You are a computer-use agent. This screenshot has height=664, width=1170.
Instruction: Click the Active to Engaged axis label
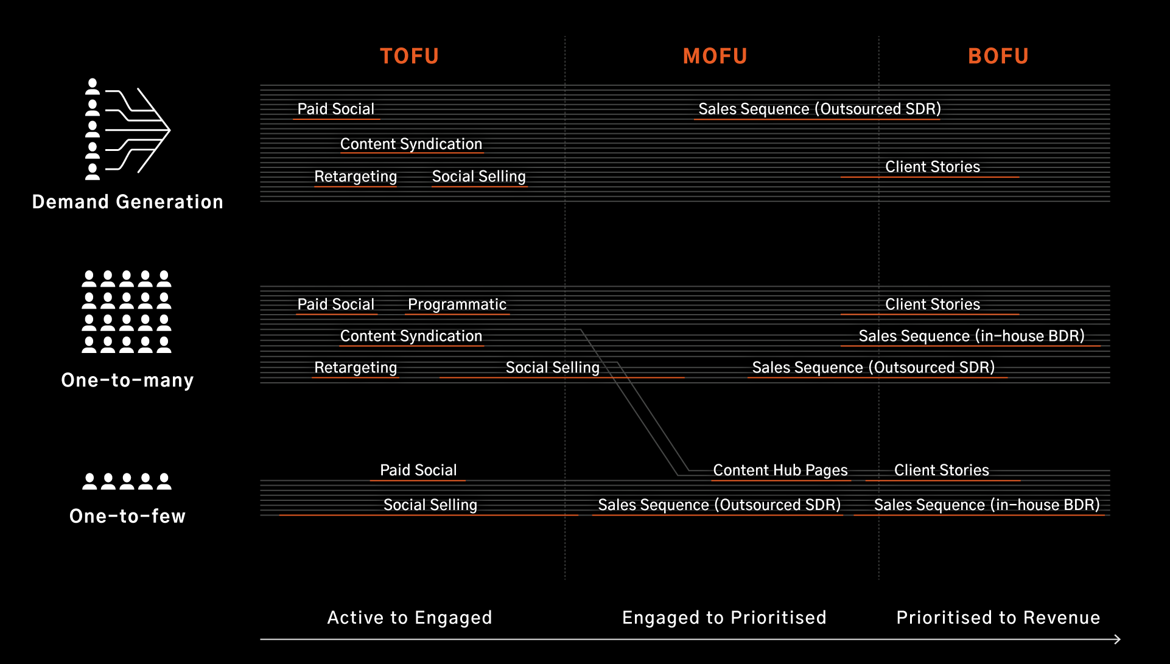click(x=394, y=612)
